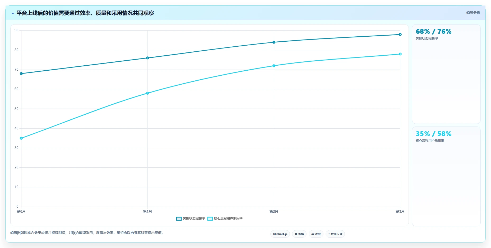Select the 核心流程用户采用率 data point at 第1月
The height and width of the screenshot is (248, 491).
click(x=147, y=93)
